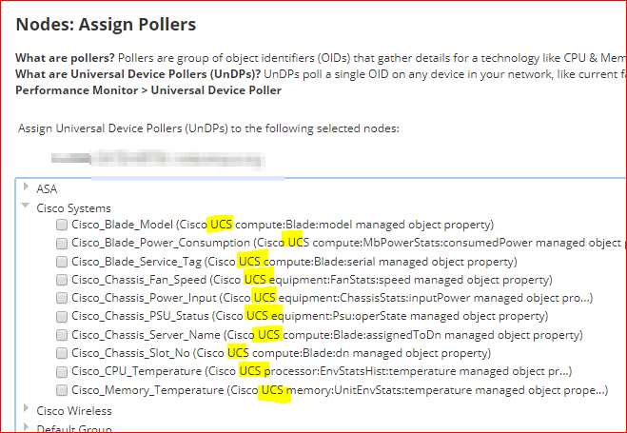This screenshot has height=433, width=627.
Task: Click the Cisco_Blade_Service_Tag poller text
Action: [x=294, y=262]
